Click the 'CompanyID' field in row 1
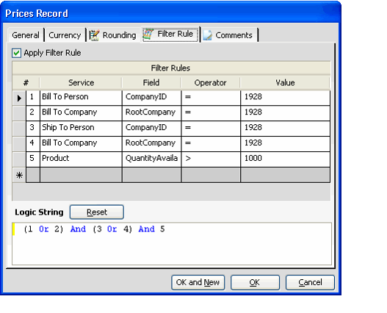This screenshot has width=387, height=313. (151, 98)
